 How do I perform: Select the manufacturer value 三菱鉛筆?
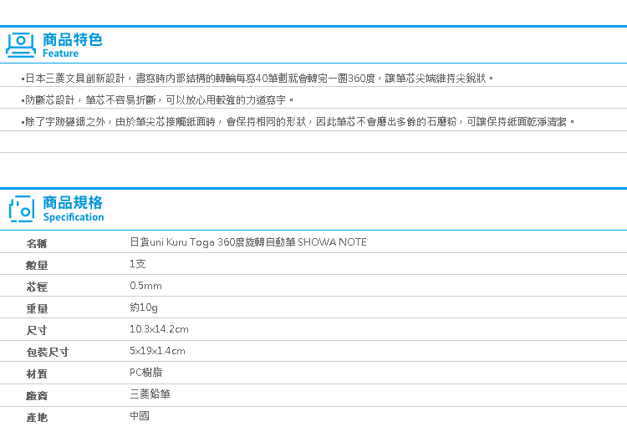click(150, 394)
